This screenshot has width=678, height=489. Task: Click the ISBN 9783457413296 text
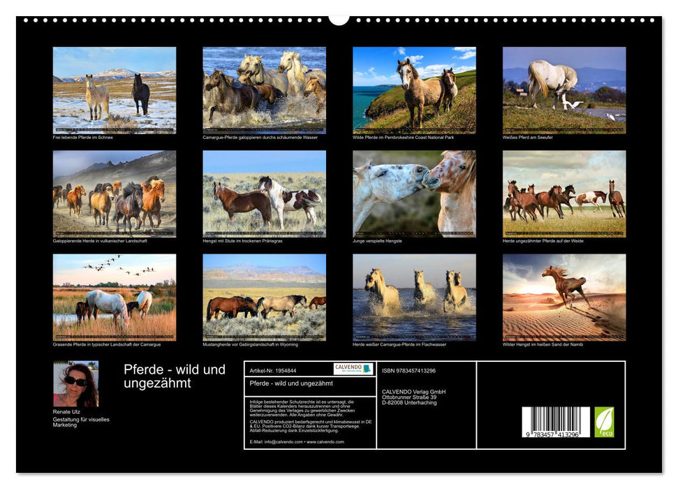click(x=410, y=371)
